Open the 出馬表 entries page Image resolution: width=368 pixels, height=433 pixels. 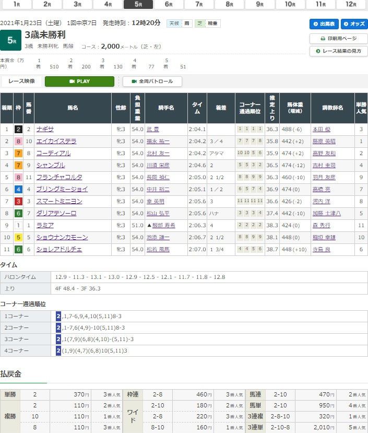click(324, 24)
